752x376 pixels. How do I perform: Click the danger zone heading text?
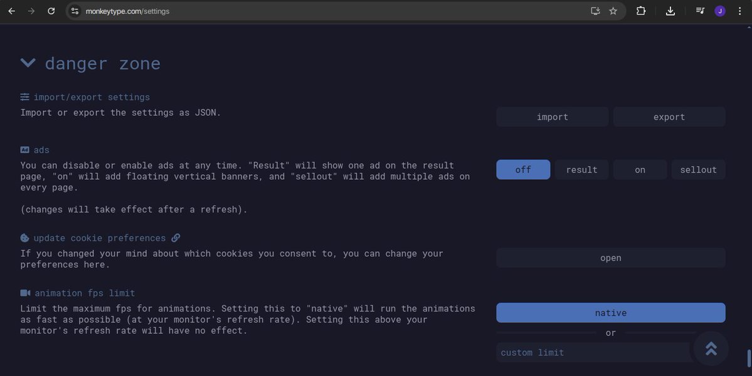tap(103, 63)
